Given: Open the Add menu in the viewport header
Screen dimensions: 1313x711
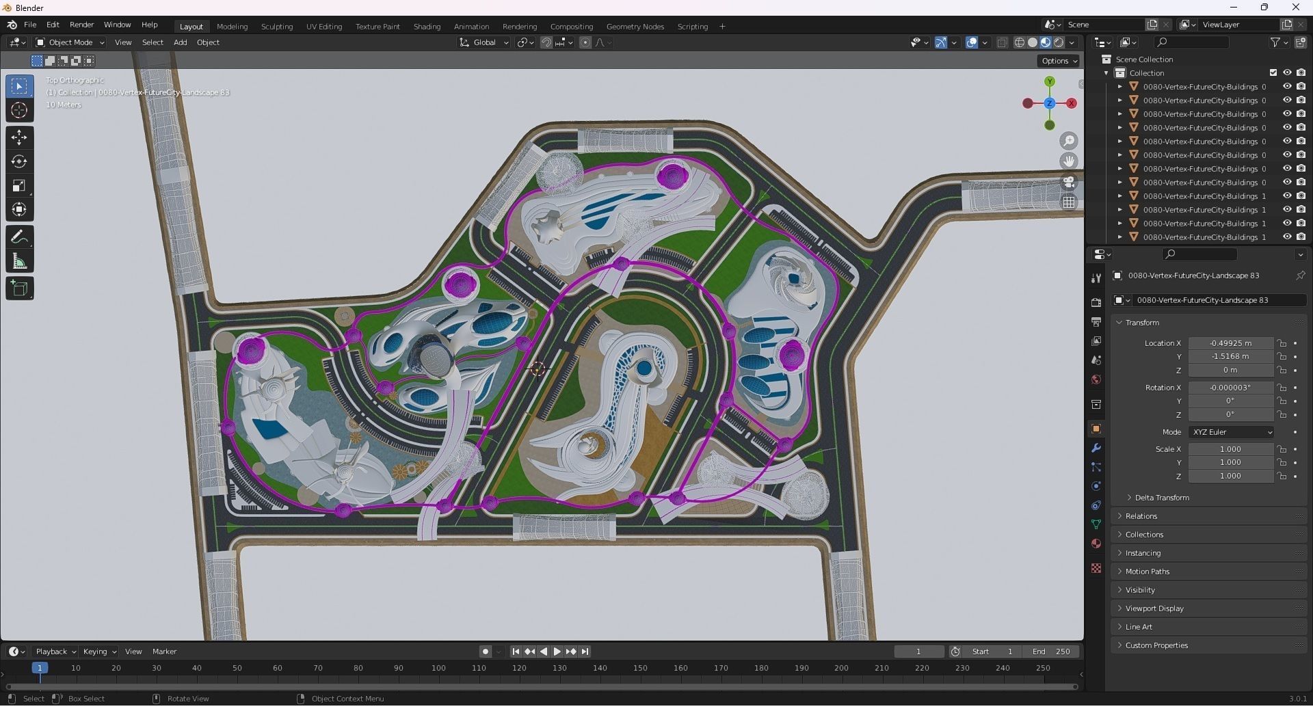Looking at the screenshot, I should (180, 42).
